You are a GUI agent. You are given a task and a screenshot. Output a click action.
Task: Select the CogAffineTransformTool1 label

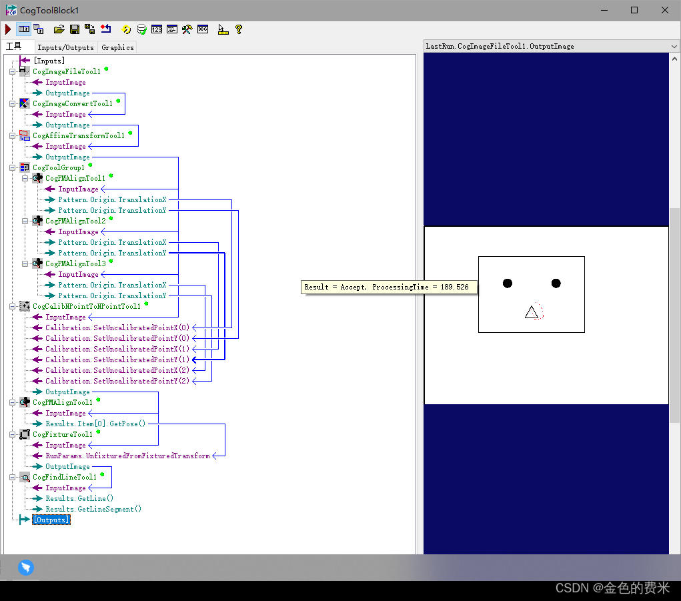(x=79, y=135)
